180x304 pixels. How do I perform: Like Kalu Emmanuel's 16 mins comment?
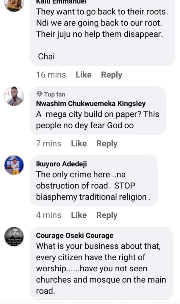pyautogui.click(x=84, y=75)
